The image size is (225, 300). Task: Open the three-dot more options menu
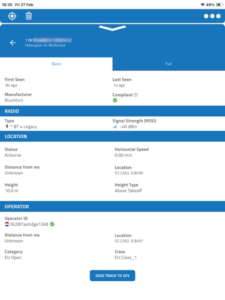coord(212,16)
